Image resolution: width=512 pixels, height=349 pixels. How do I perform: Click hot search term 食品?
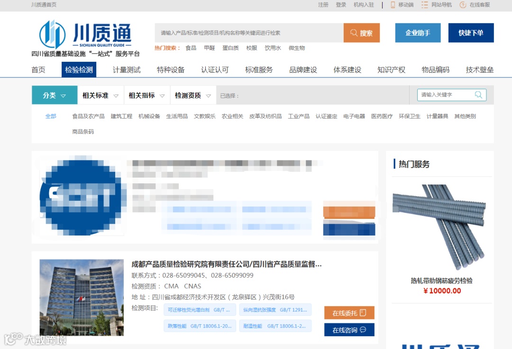pyautogui.click(x=191, y=48)
